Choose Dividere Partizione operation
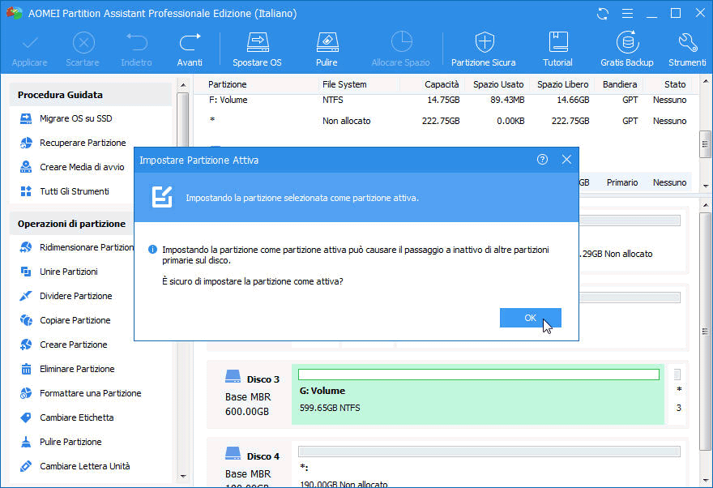 (75, 296)
